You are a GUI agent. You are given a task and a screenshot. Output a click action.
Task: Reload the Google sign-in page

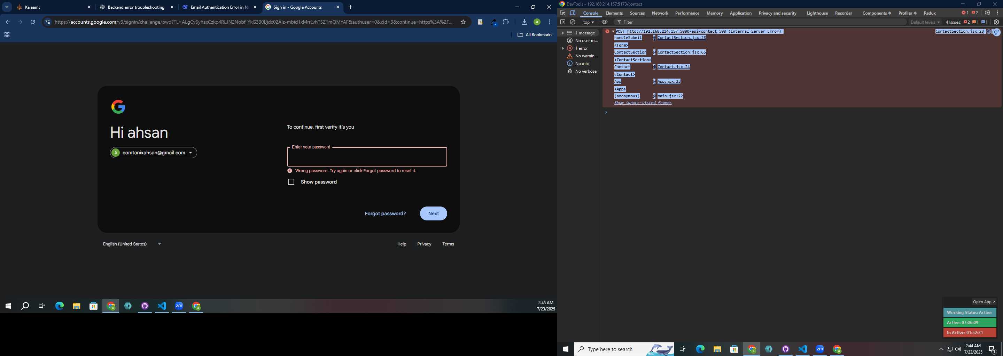click(x=33, y=22)
